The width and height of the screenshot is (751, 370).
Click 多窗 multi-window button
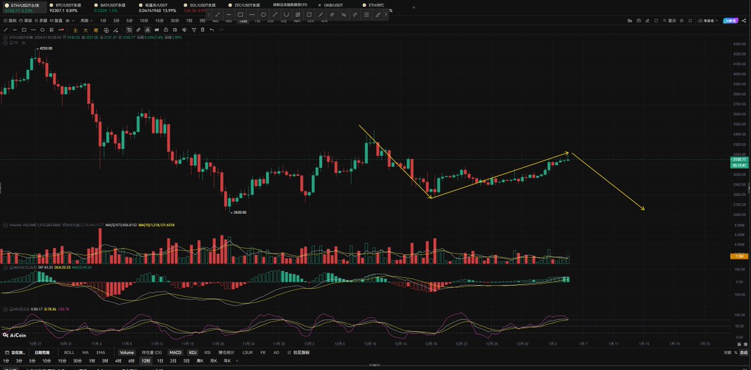(x=42, y=21)
